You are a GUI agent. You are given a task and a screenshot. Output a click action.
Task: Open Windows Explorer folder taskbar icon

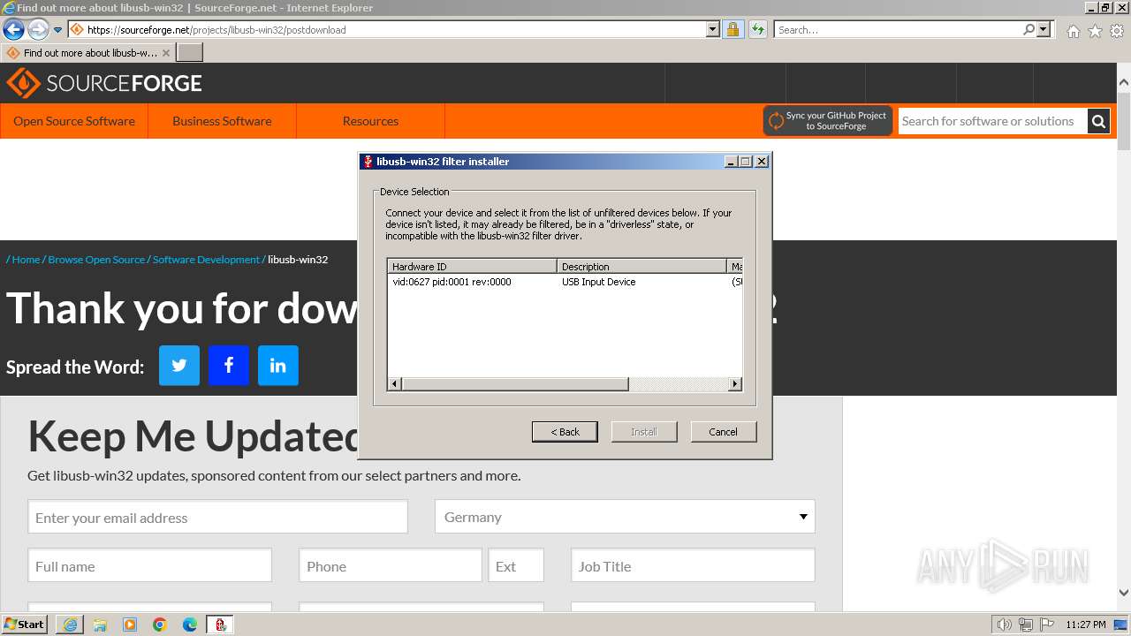point(100,625)
